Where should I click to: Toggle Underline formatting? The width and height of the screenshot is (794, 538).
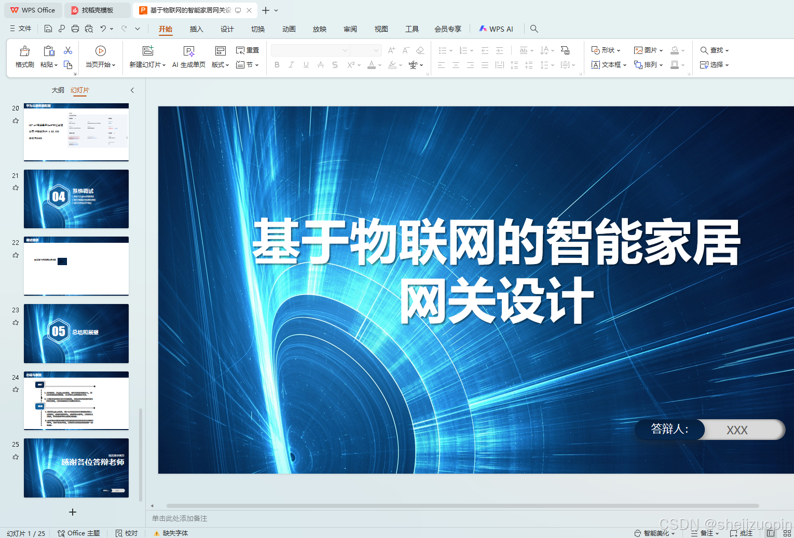point(306,65)
